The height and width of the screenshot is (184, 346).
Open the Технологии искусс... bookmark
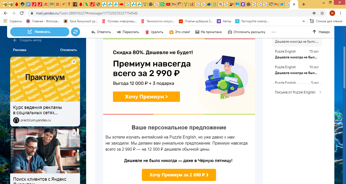pos(158,21)
